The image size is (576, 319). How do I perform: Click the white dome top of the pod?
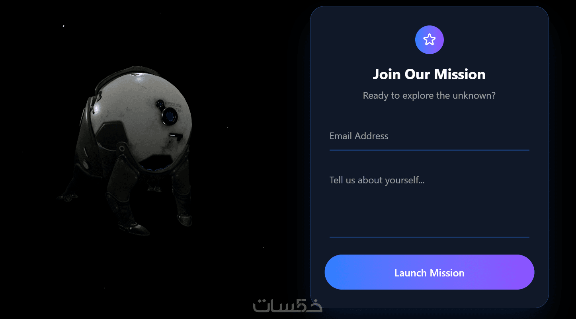coord(139,86)
